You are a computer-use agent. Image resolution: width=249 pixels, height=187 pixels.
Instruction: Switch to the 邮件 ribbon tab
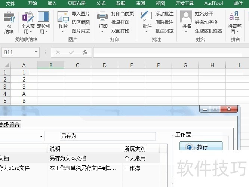click(x=238, y=3)
